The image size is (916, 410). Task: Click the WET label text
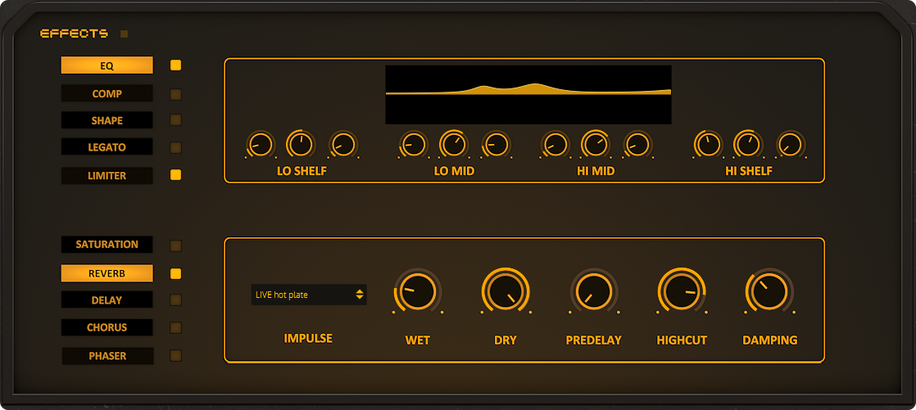(418, 340)
